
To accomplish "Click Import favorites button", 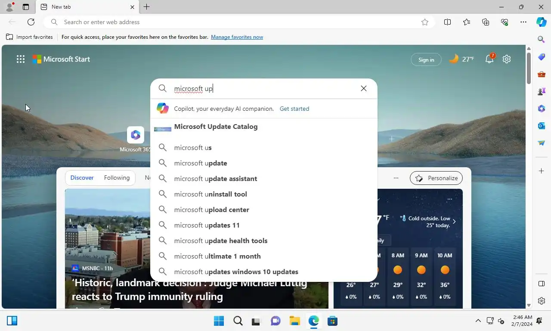I will [29, 37].
